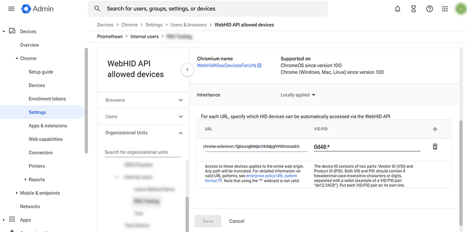Go to Settings breadcrumb
The image size is (467, 232).
pos(154,25)
